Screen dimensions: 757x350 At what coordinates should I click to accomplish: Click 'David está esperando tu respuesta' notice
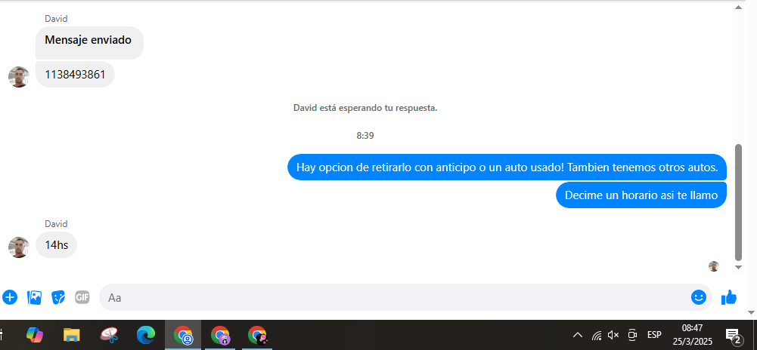tap(365, 108)
